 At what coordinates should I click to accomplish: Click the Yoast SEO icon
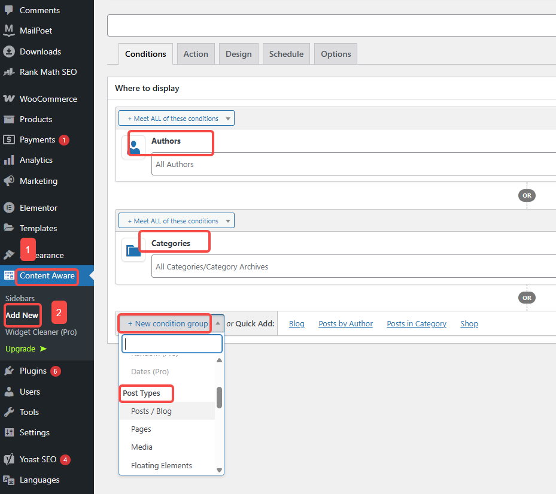click(x=9, y=459)
